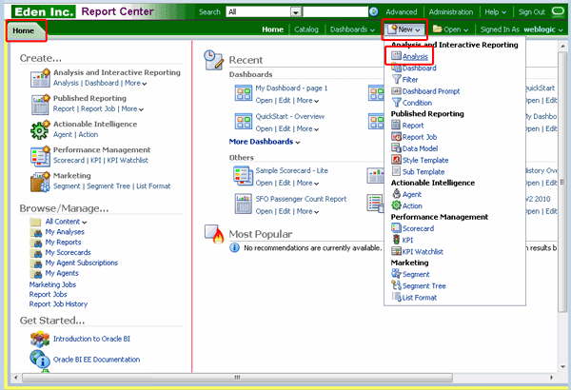Image resolution: width=571 pixels, height=390 pixels.
Task: Click the Segment Tree link under Marketing in Create
Action: 108,186
